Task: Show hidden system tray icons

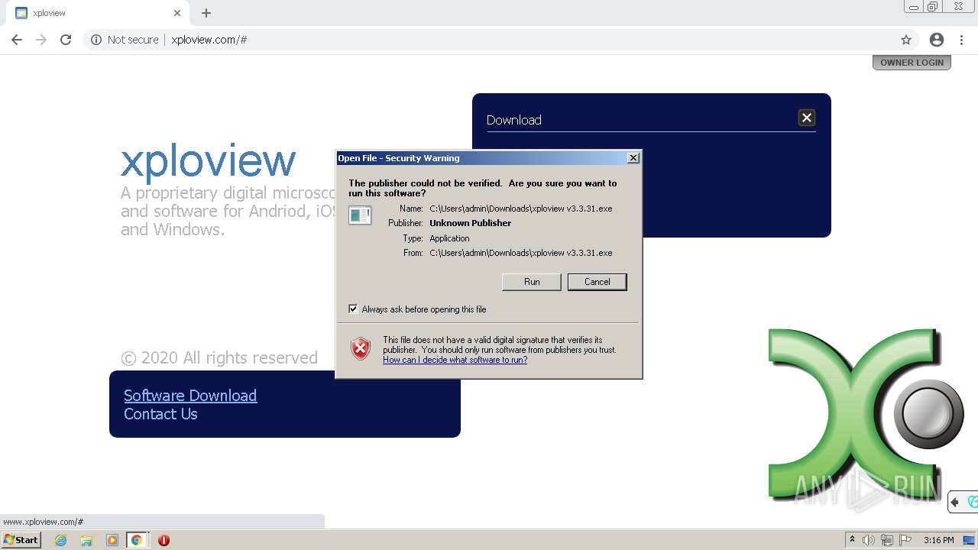Action: pyautogui.click(x=852, y=540)
